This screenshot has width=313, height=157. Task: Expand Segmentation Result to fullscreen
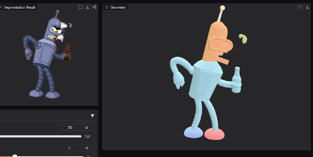(x=81, y=7)
